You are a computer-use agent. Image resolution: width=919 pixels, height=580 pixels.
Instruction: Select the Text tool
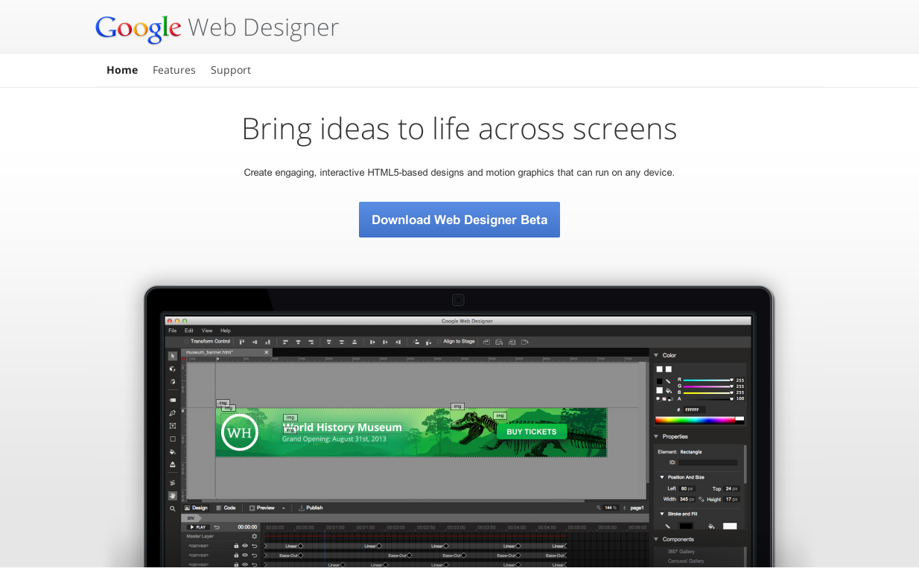click(x=173, y=426)
